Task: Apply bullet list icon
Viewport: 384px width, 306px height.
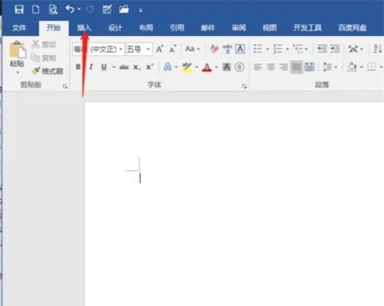Action: (258, 49)
